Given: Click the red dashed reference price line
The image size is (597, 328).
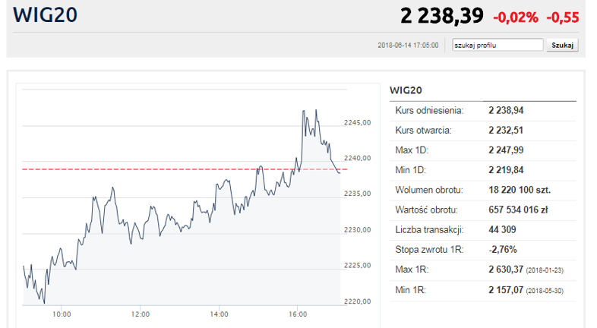Looking at the screenshot, I should pos(185,169).
